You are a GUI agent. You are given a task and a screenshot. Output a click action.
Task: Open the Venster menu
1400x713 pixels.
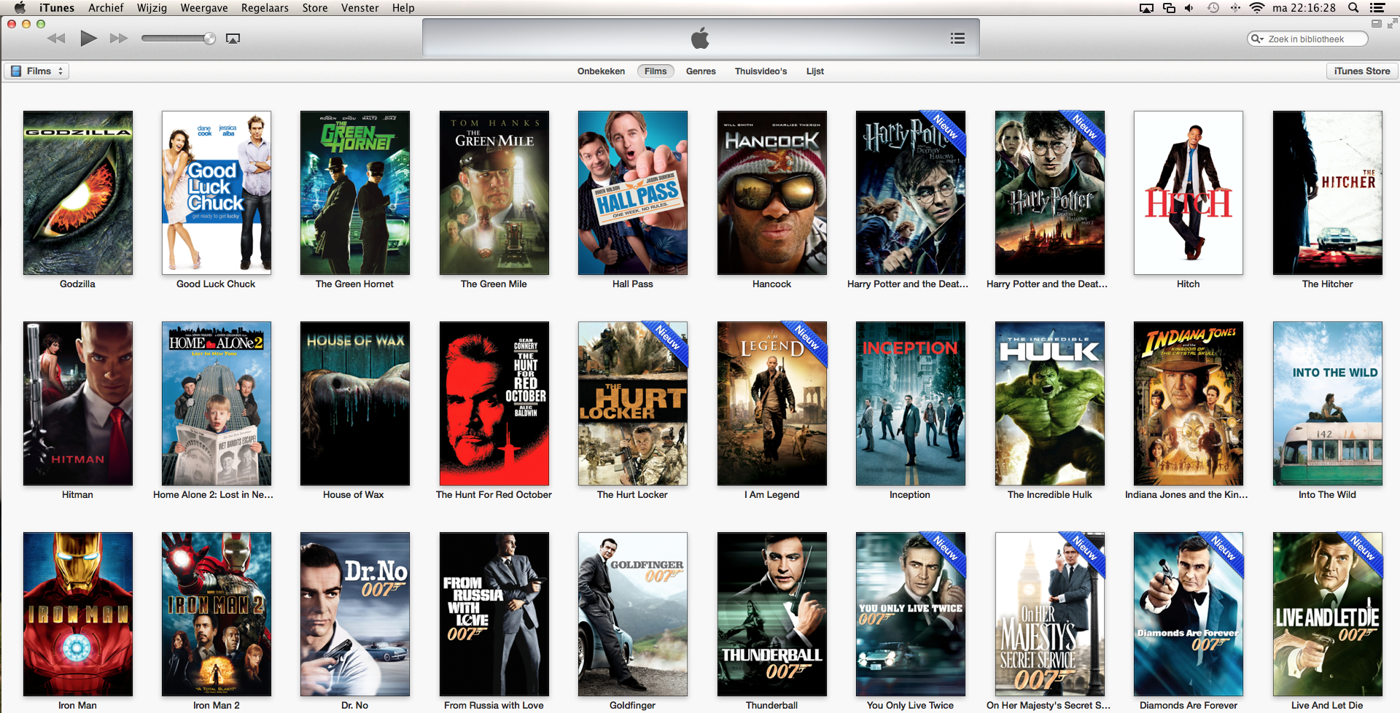[x=360, y=8]
